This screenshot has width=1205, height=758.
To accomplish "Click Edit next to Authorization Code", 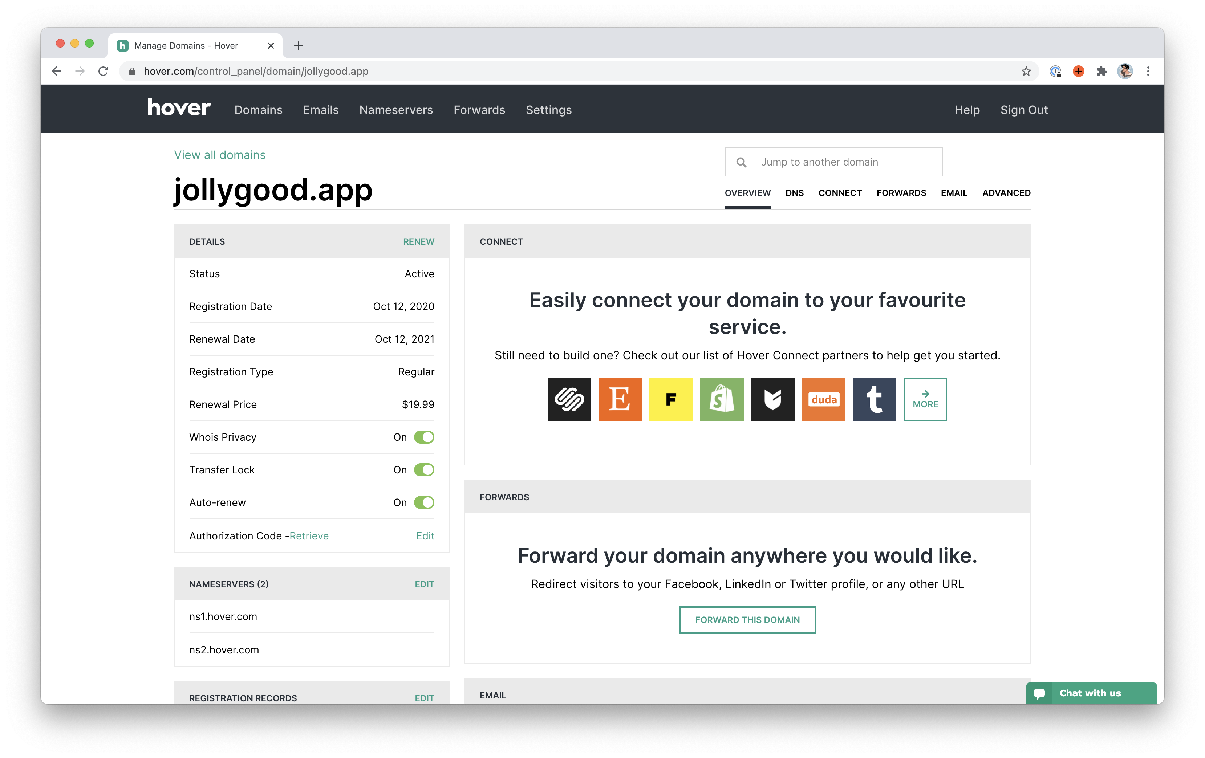I will [425, 535].
